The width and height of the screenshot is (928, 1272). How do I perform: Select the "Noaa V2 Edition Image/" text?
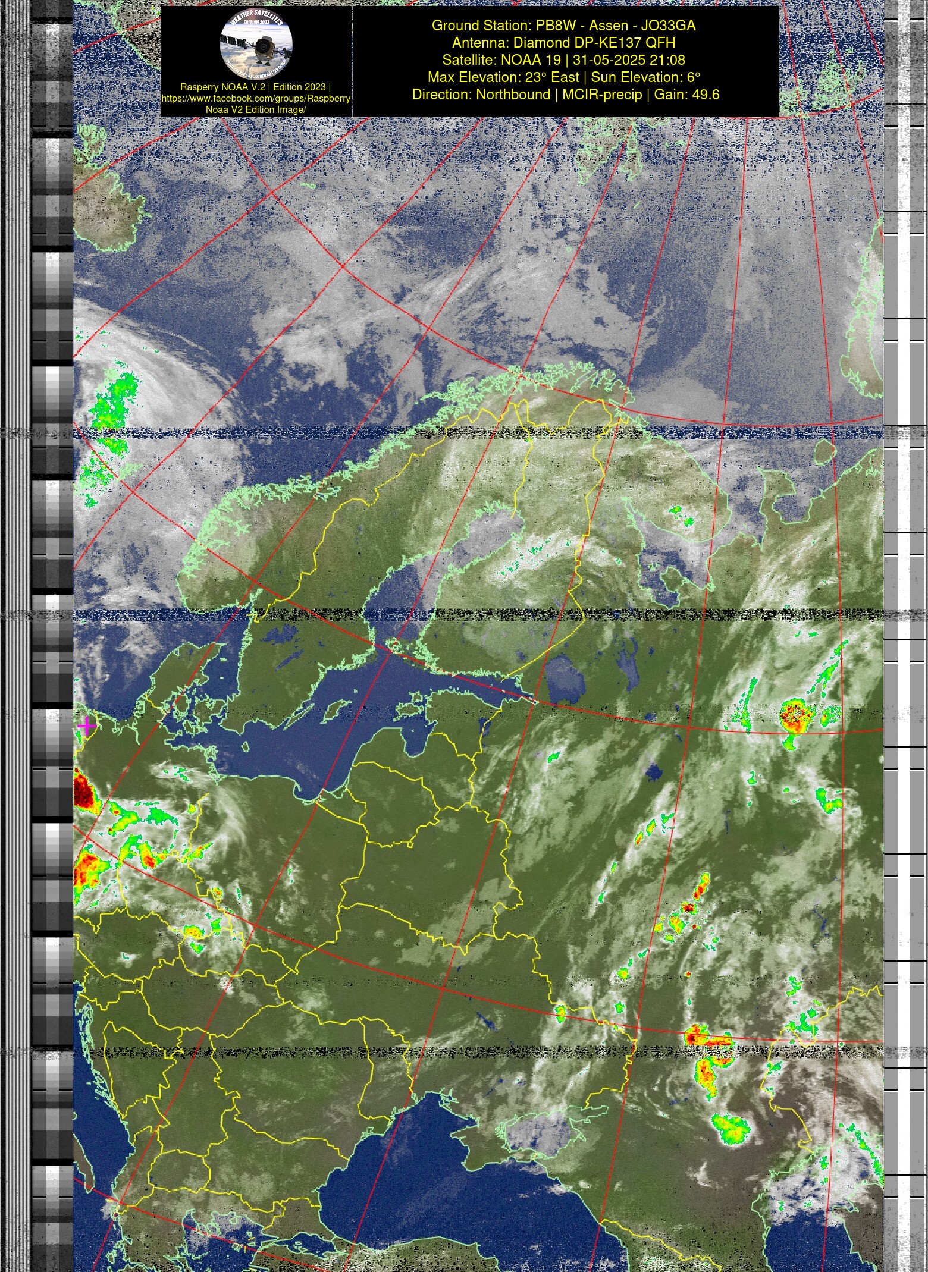click(x=256, y=109)
